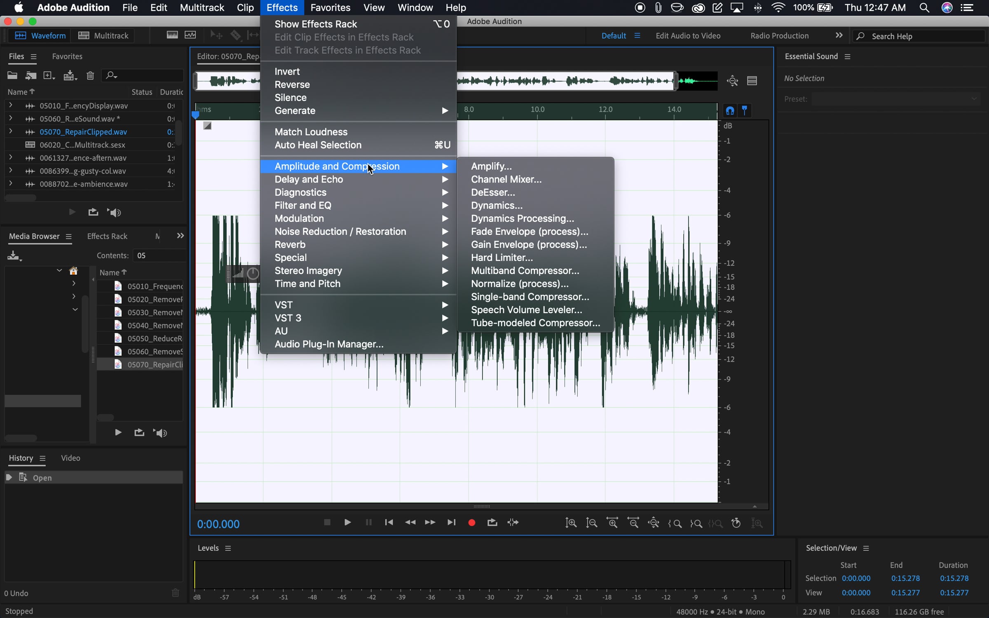Click the workspace overflow double-chevron

[839, 35]
